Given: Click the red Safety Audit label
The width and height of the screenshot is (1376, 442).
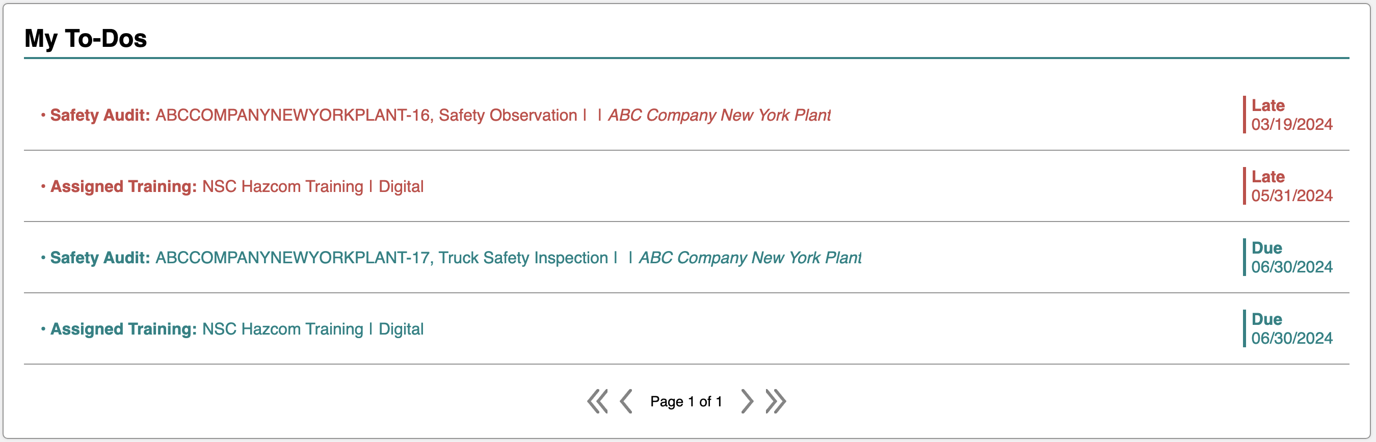Looking at the screenshot, I should pyautogui.click(x=100, y=115).
